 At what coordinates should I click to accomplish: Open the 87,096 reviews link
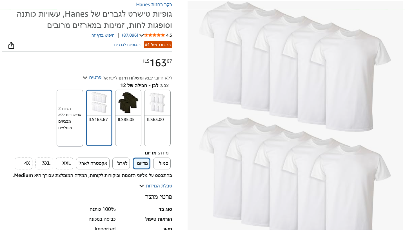(x=130, y=35)
